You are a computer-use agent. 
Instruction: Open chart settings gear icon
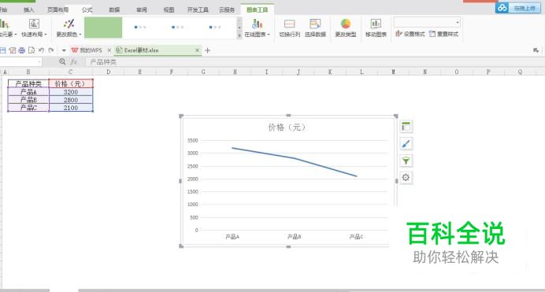pyautogui.click(x=406, y=177)
